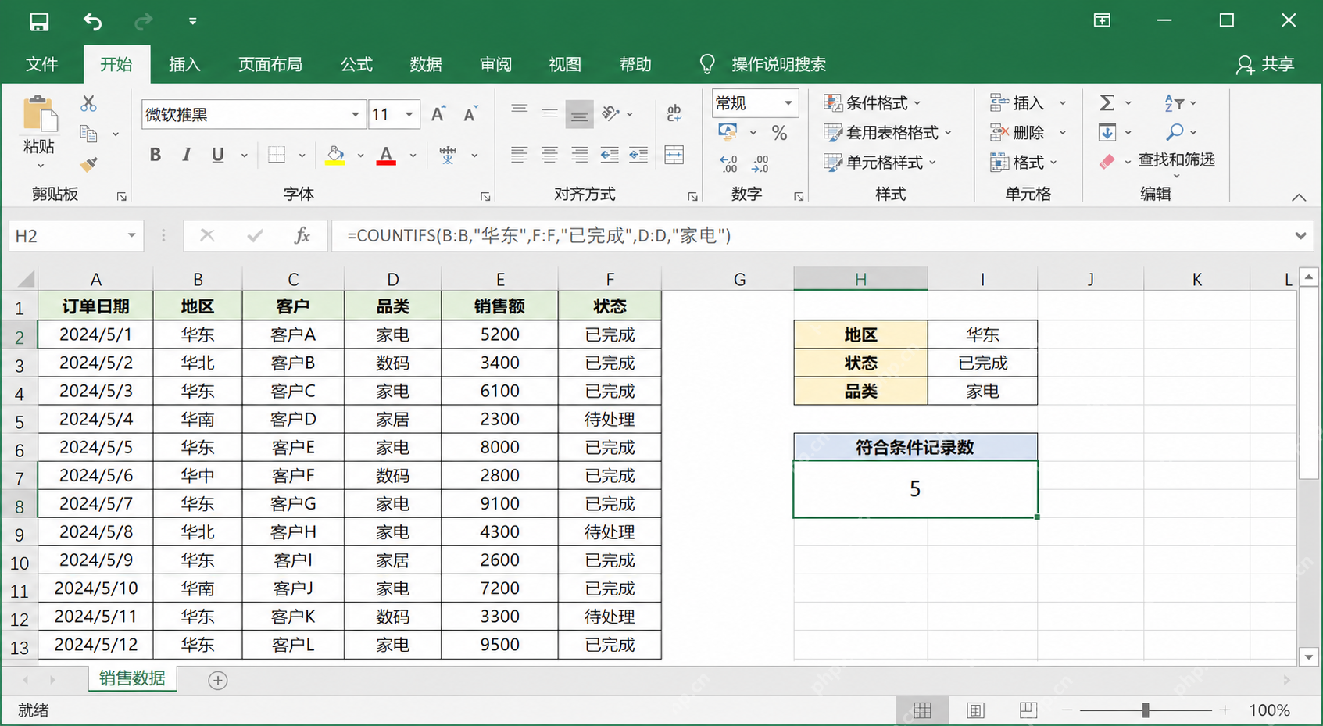Expand the 套用表格格式 dropdown
This screenshot has height=726, width=1323.
click(948, 133)
